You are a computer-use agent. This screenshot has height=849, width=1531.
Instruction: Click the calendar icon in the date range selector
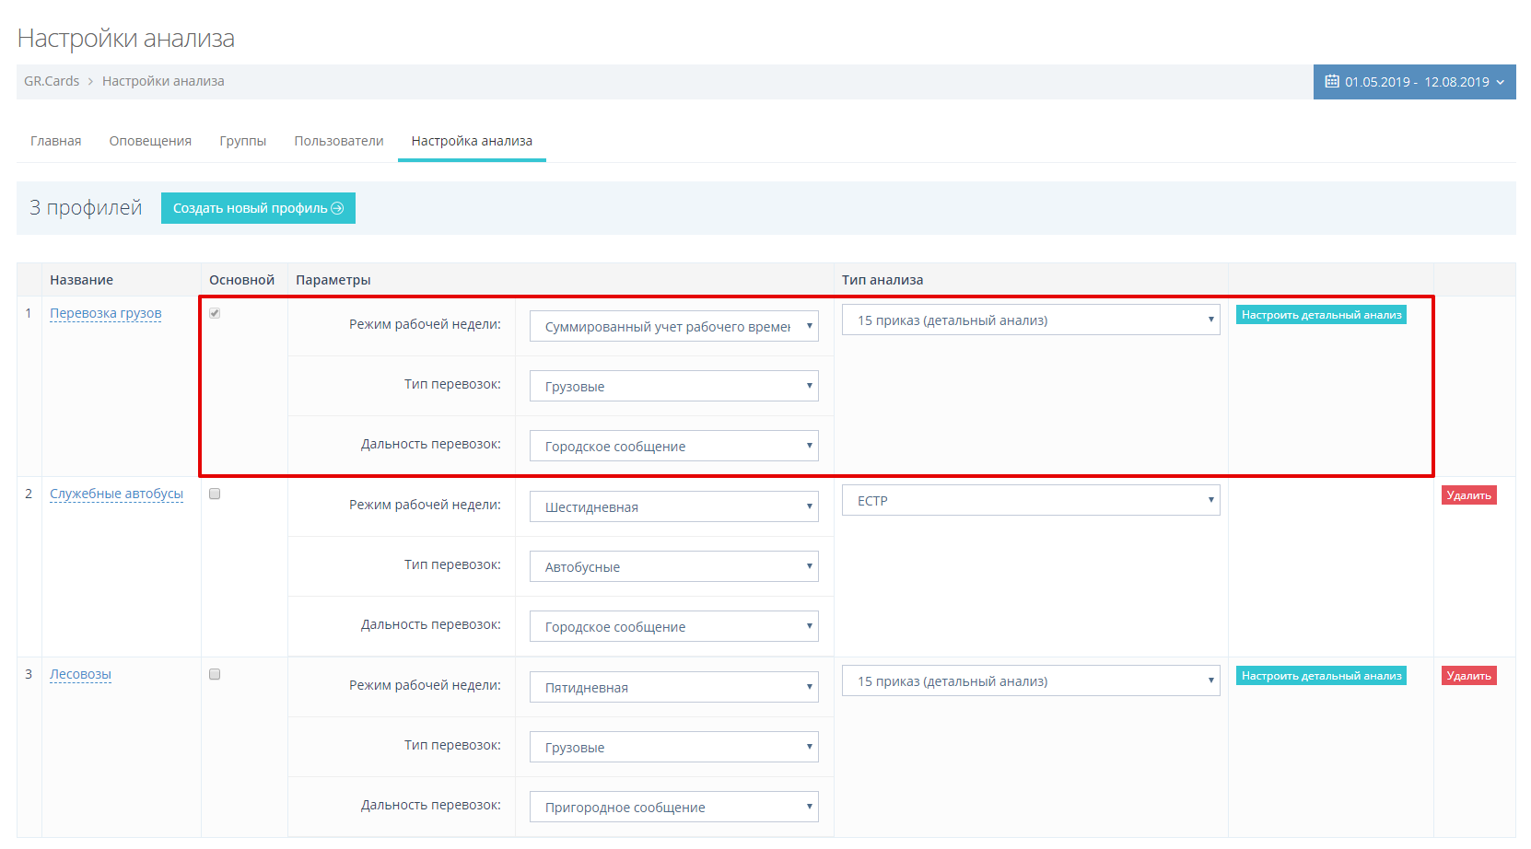tap(1332, 81)
